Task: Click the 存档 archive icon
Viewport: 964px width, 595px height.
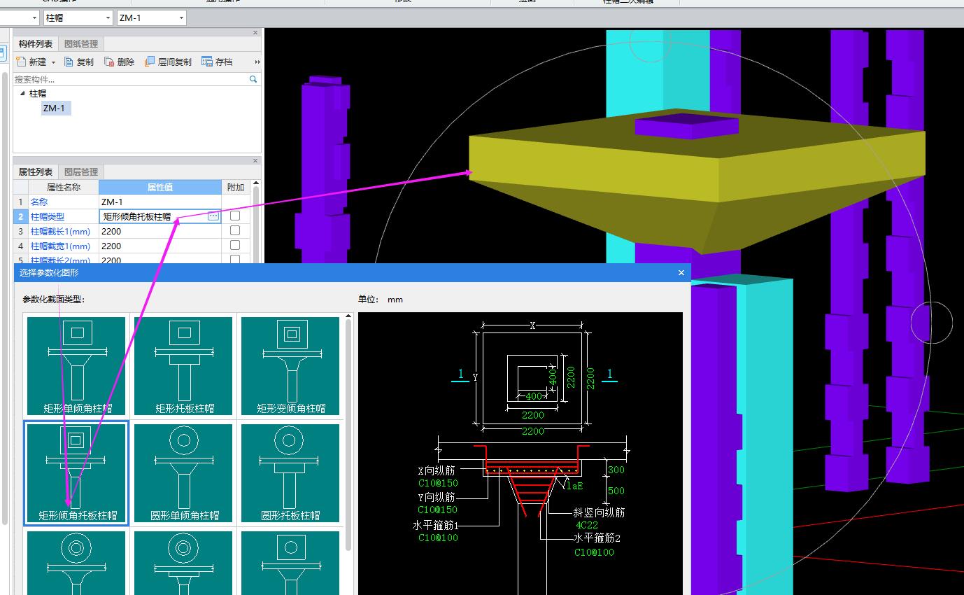Action: click(207, 62)
